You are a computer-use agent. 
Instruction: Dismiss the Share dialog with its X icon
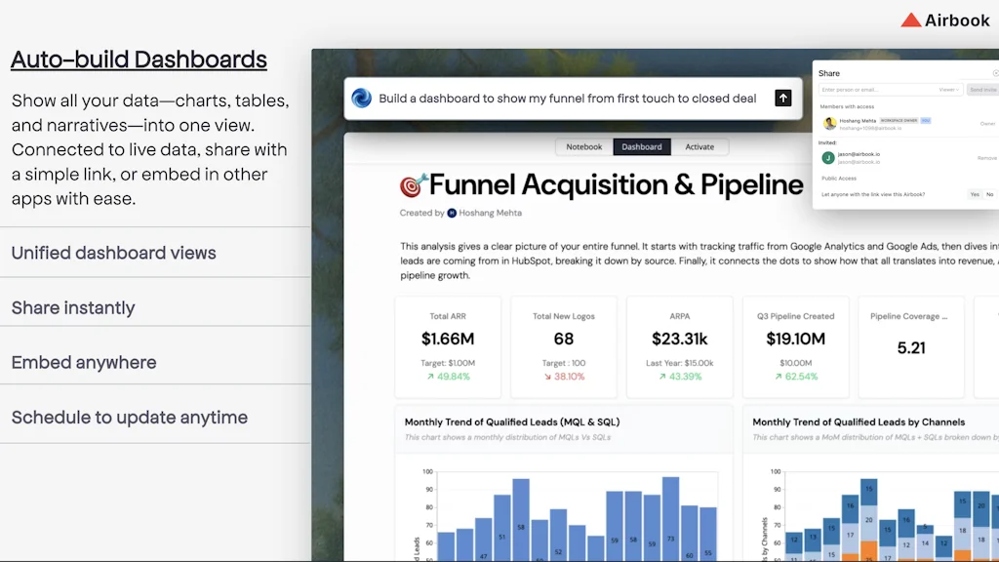(x=995, y=73)
